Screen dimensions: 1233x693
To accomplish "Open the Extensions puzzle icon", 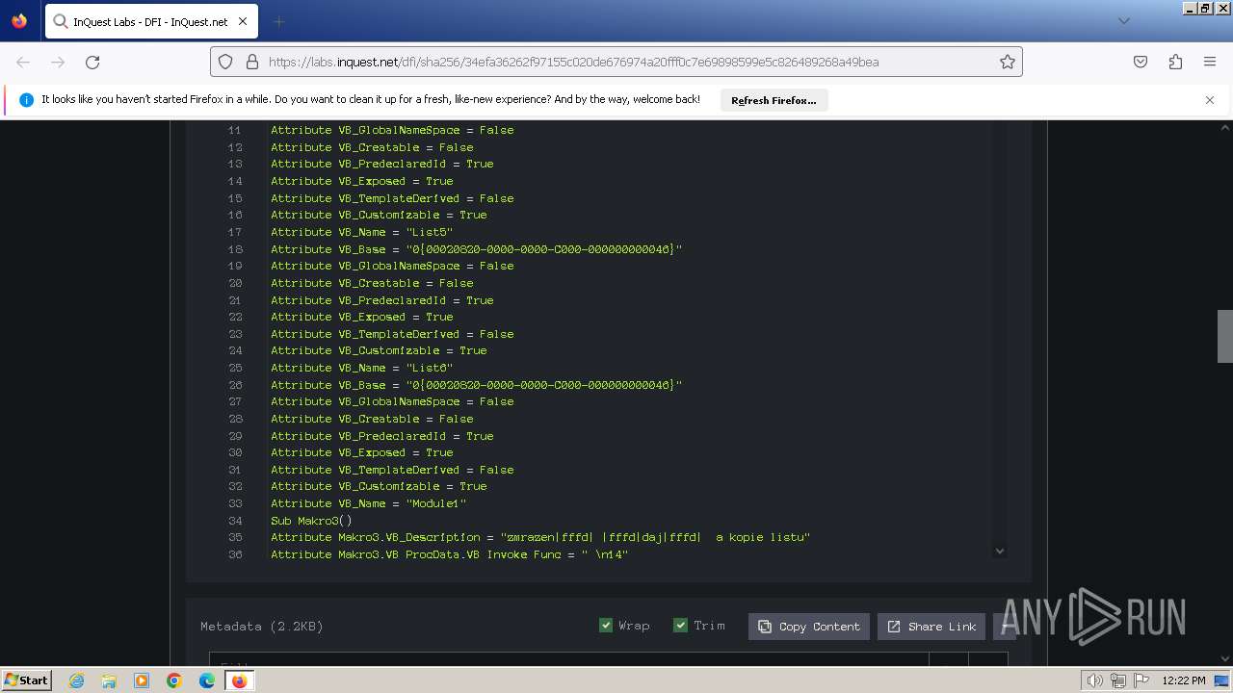I will pos(1175,62).
